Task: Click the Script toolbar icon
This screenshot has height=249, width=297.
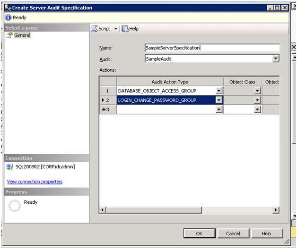Action: click(x=94, y=29)
